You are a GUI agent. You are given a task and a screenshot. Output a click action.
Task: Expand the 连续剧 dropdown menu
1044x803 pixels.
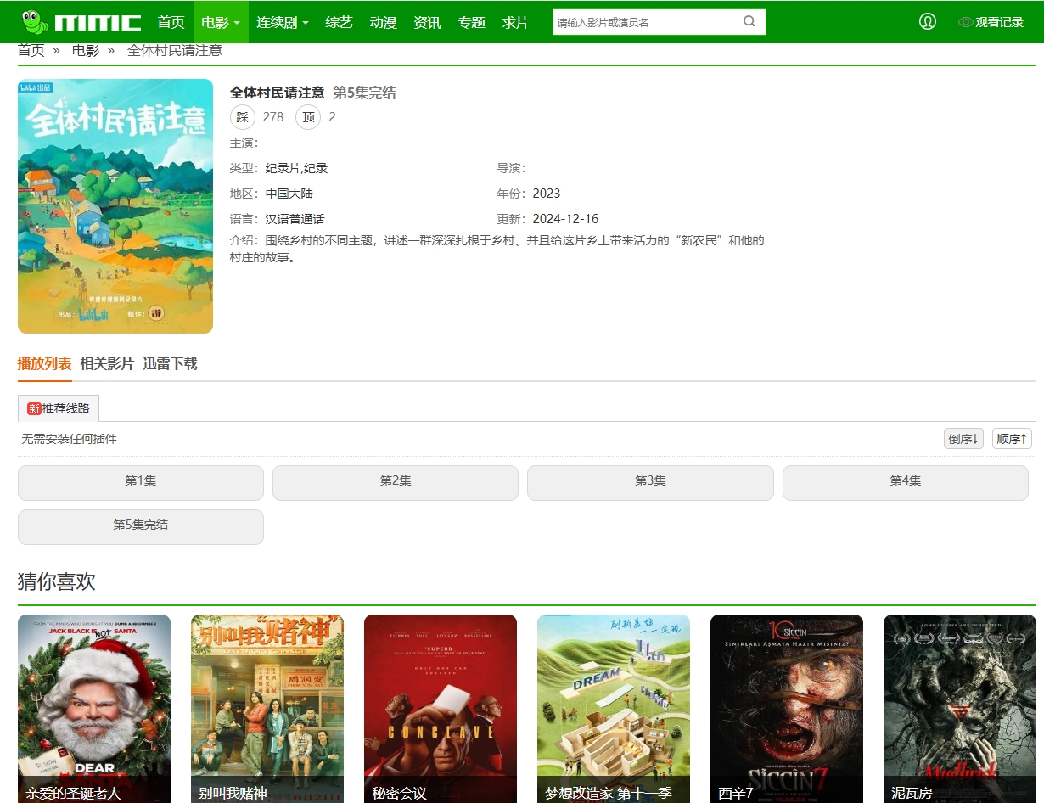click(x=283, y=22)
